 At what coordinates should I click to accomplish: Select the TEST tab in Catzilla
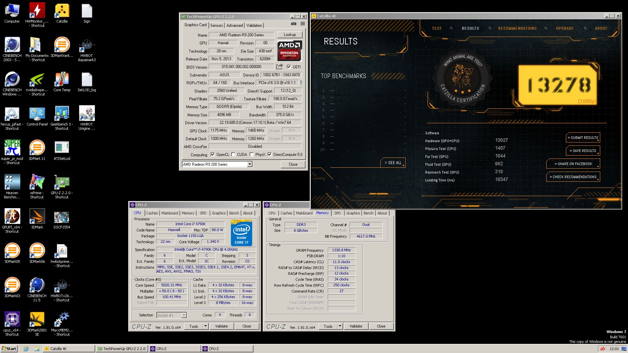437,28
